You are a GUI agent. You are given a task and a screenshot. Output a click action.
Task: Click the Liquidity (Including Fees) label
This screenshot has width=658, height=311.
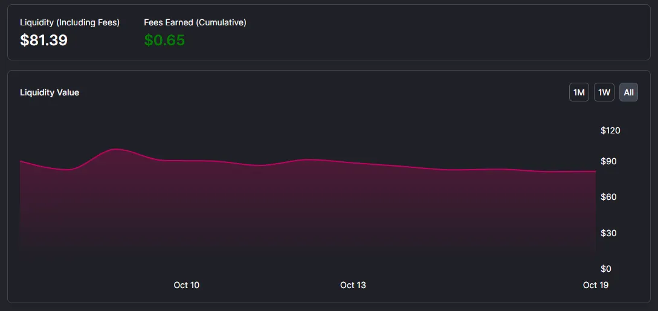pyautogui.click(x=69, y=22)
